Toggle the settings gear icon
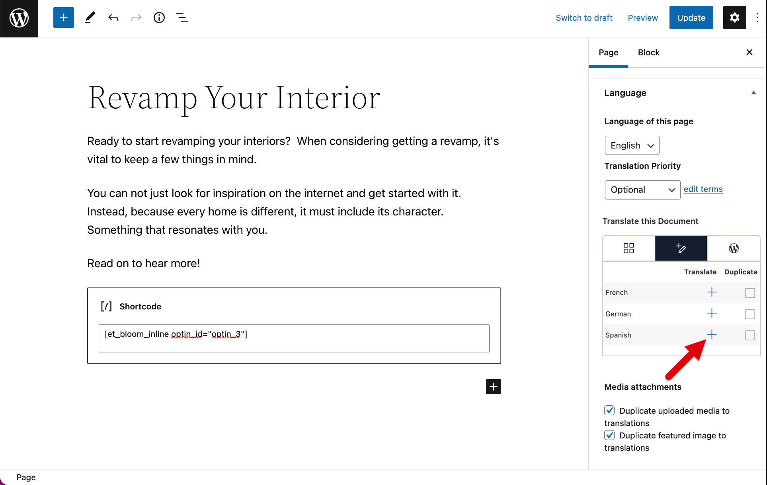Image resolution: width=767 pixels, height=485 pixels. pyautogui.click(x=734, y=18)
